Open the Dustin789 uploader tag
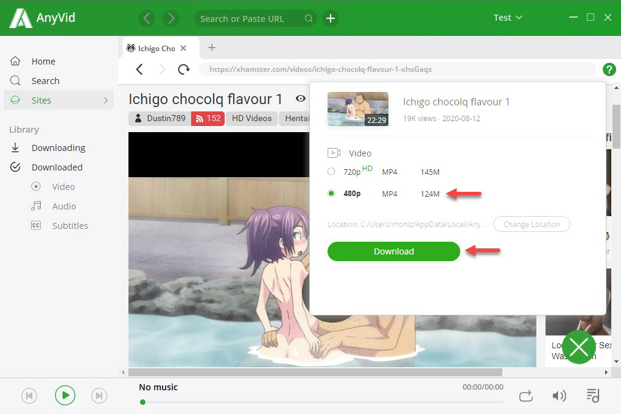The image size is (621, 414). tap(160, 118)
